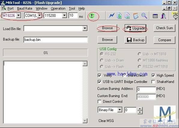Click the Check Sum button
The height and width of the screenshot is (128, 179).
point(164,28)
